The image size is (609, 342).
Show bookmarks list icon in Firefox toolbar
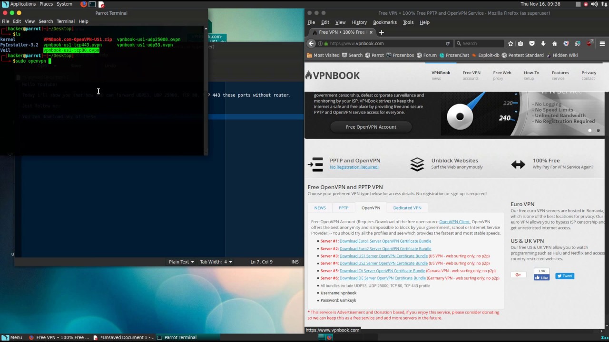[x=521, y=43]
